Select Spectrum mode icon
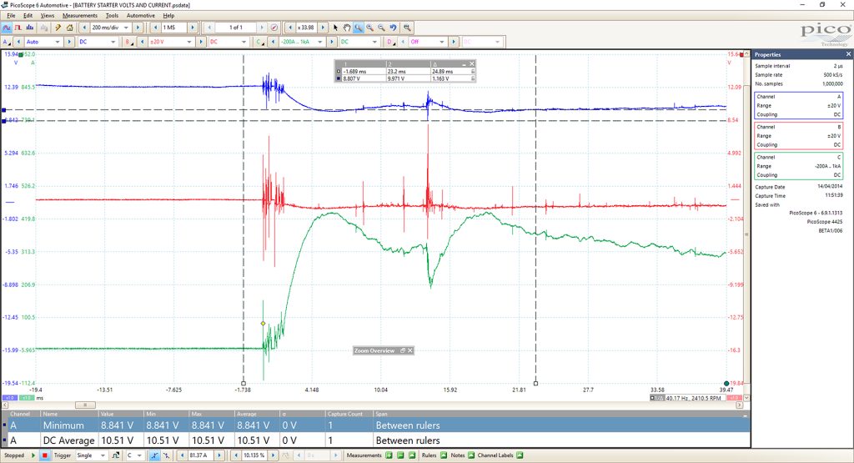The image size is (854, 463). coord(30,28)
